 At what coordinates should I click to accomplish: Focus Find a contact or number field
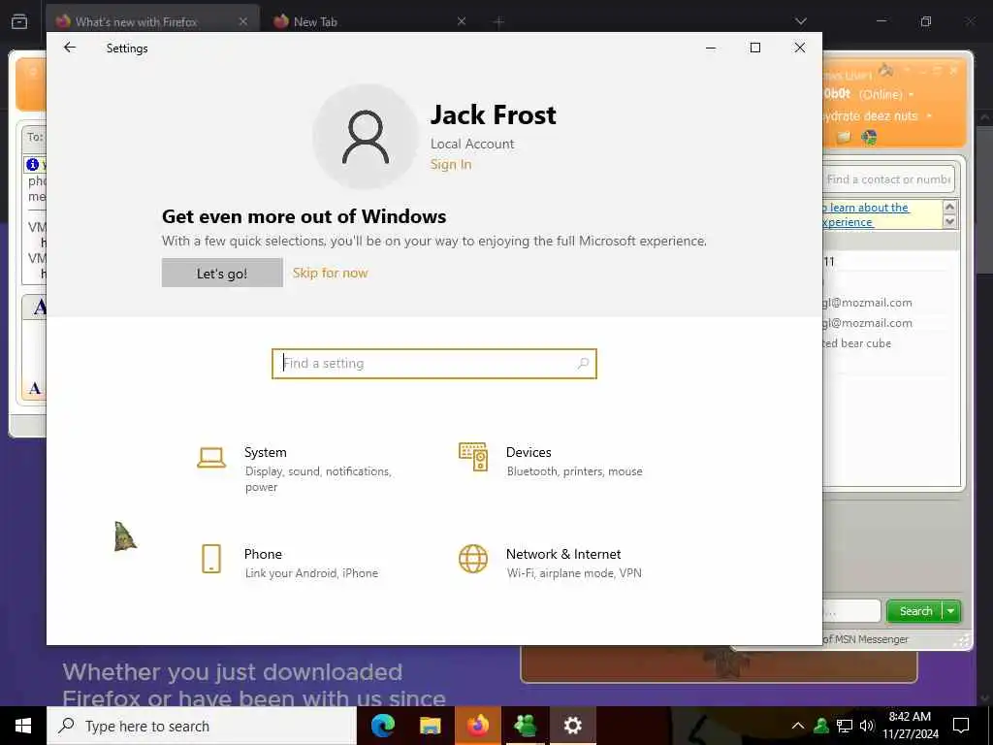click(x=888, y=179)
